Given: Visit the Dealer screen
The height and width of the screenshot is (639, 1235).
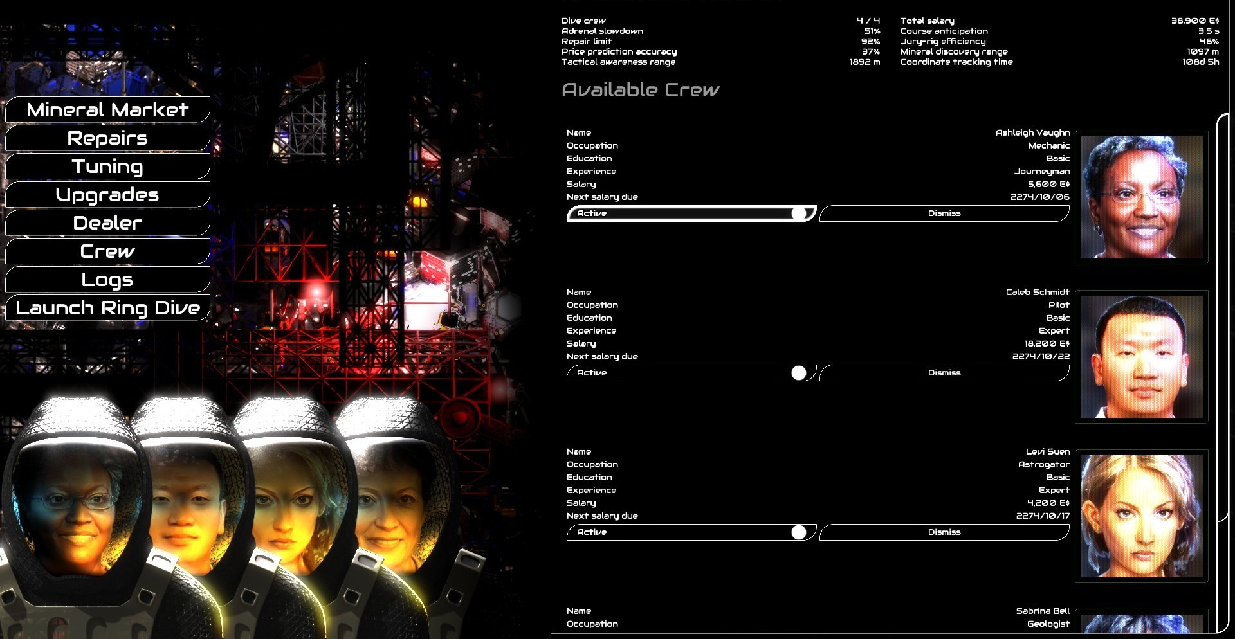Looking at the screenshot, I should (107, 223).
